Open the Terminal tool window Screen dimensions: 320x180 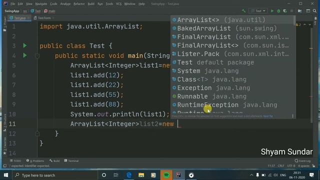coord(71,161)
